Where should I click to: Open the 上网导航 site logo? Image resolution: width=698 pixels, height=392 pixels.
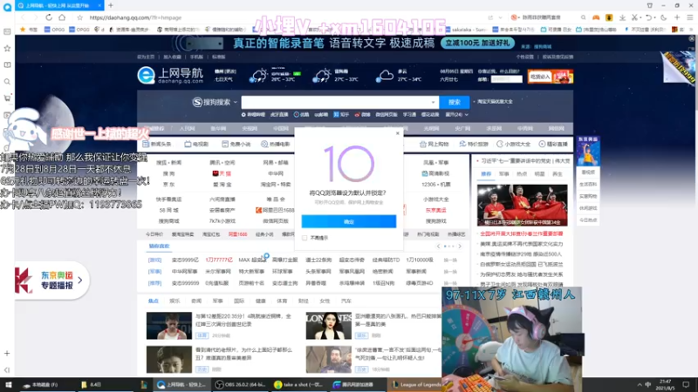170,75
